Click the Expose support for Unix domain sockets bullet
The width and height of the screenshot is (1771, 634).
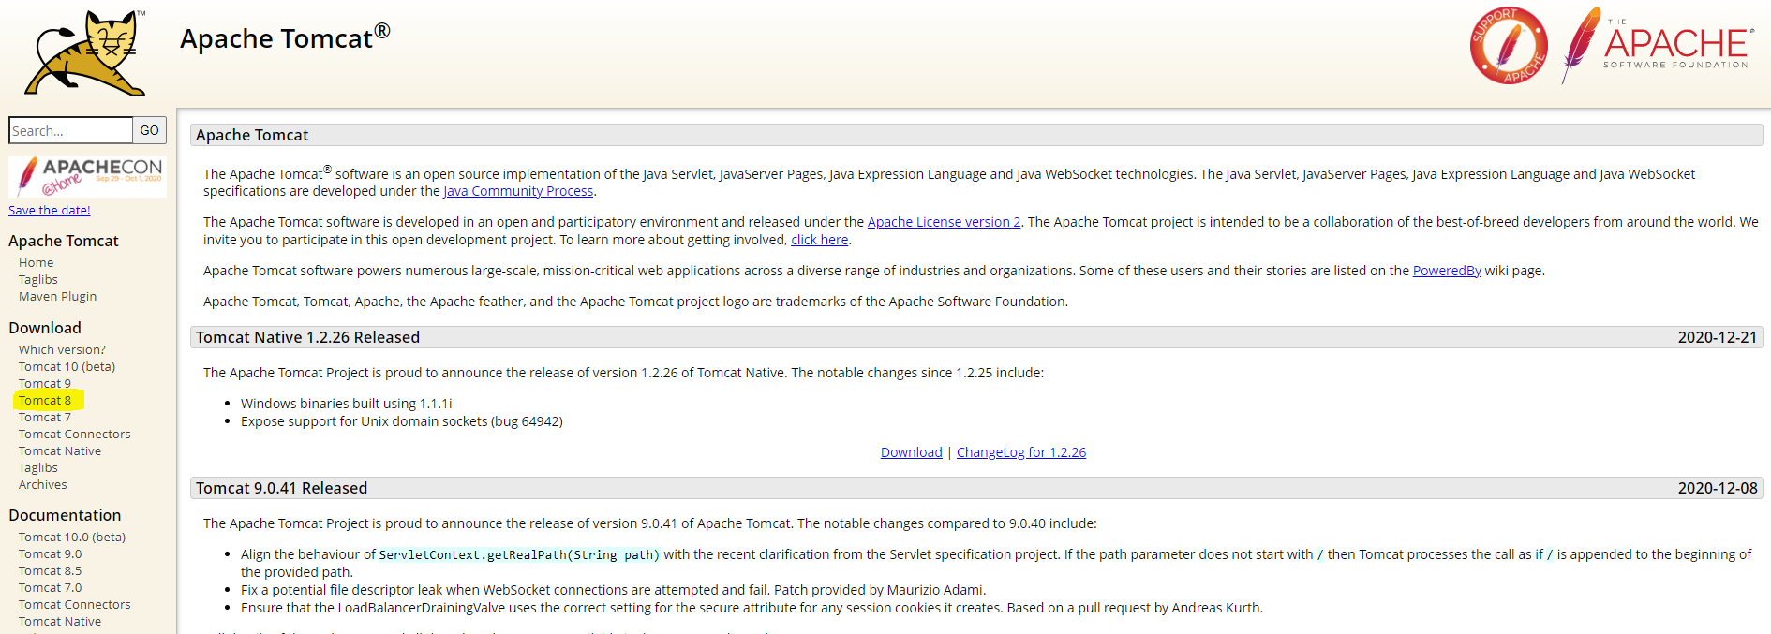pyautogui.click(x=402, y=421)
